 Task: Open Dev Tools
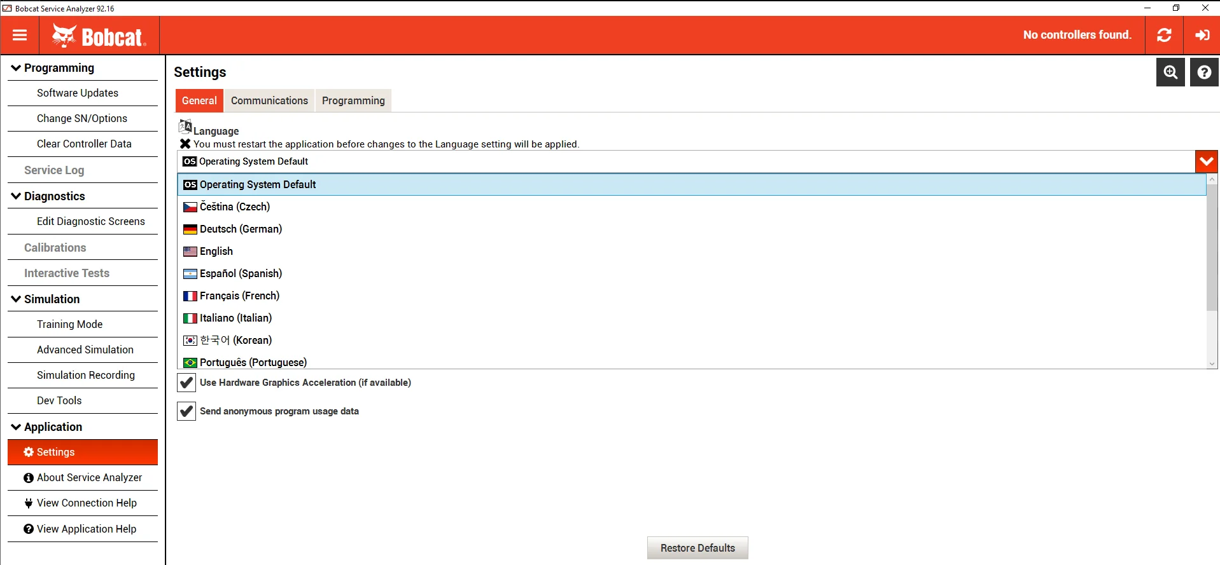83,401
